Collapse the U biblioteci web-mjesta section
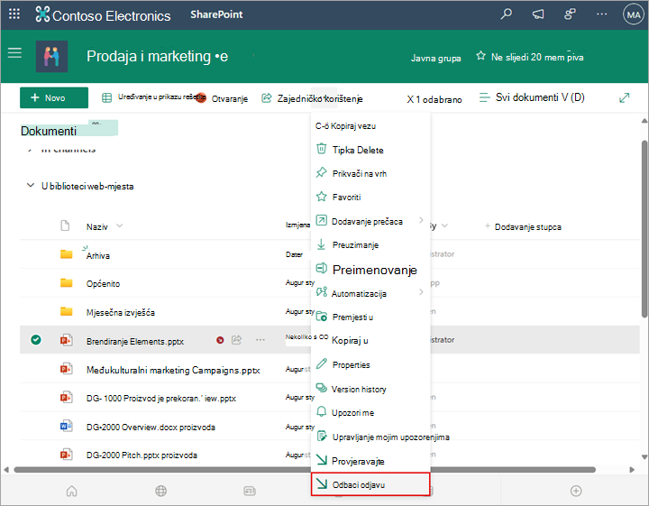The width and height of the screenshot is (649, 506). 31,186
